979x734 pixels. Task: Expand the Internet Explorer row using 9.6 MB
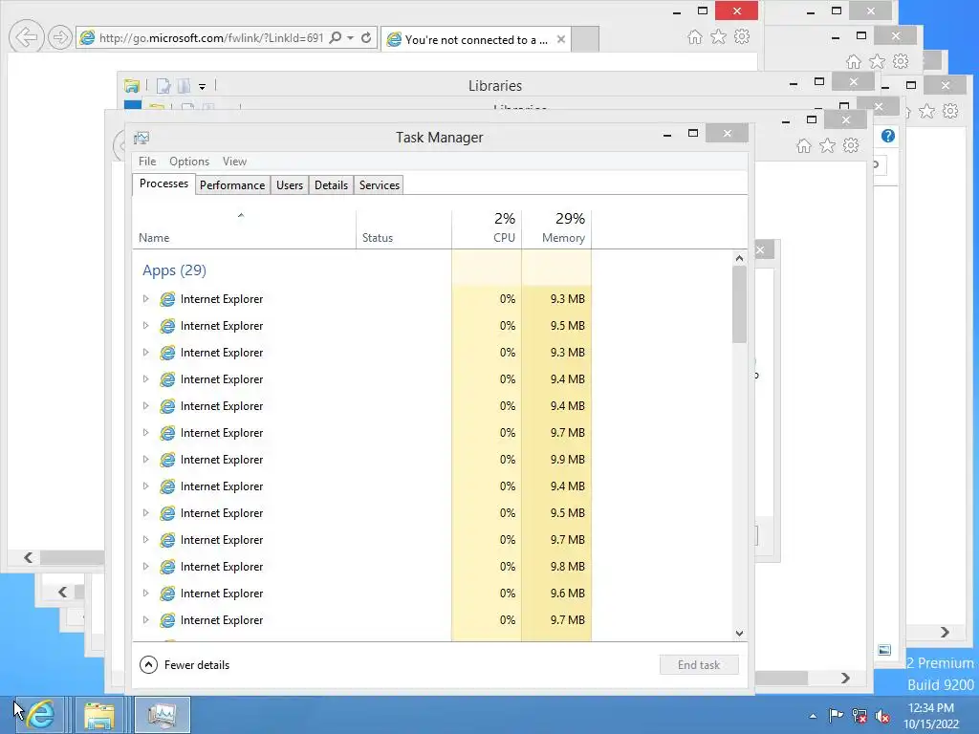[x=145, y=594]
